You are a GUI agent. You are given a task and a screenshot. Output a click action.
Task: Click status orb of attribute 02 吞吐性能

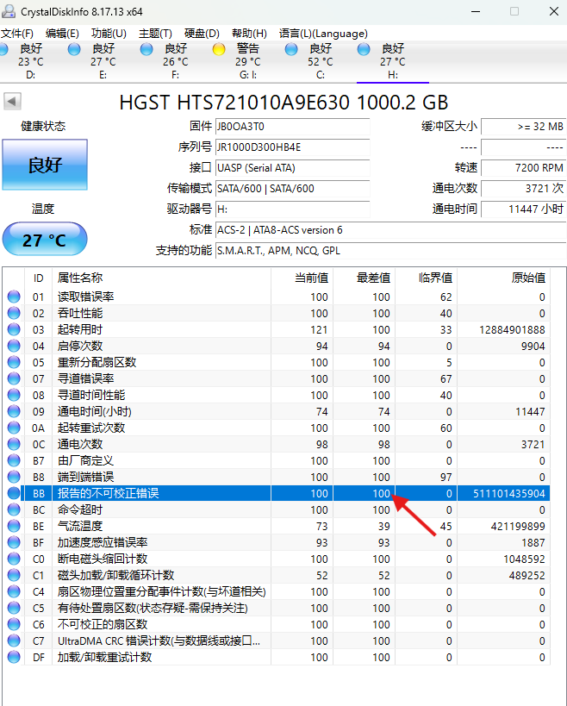(14, 313)
